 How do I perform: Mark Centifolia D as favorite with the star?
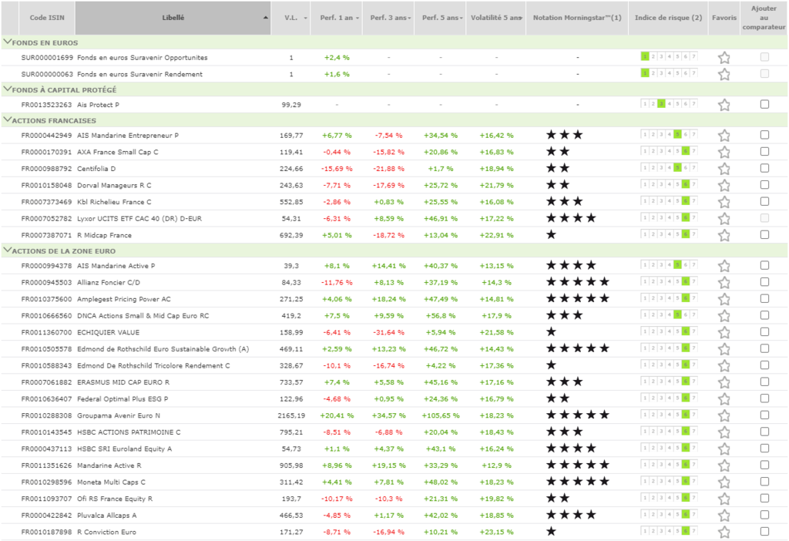[x=724, y=168]
